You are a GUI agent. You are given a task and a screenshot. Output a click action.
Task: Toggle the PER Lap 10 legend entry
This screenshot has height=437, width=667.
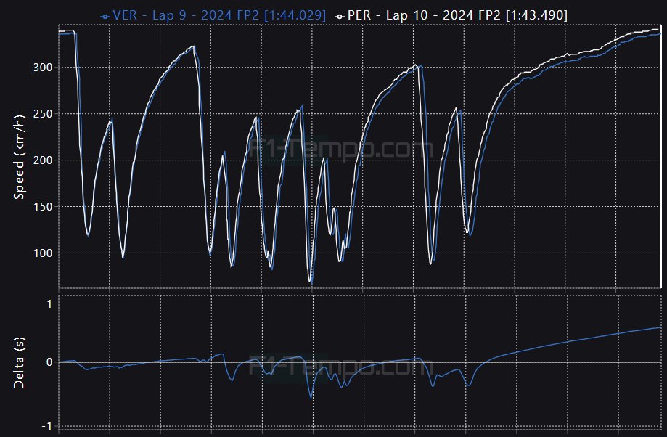451,15
